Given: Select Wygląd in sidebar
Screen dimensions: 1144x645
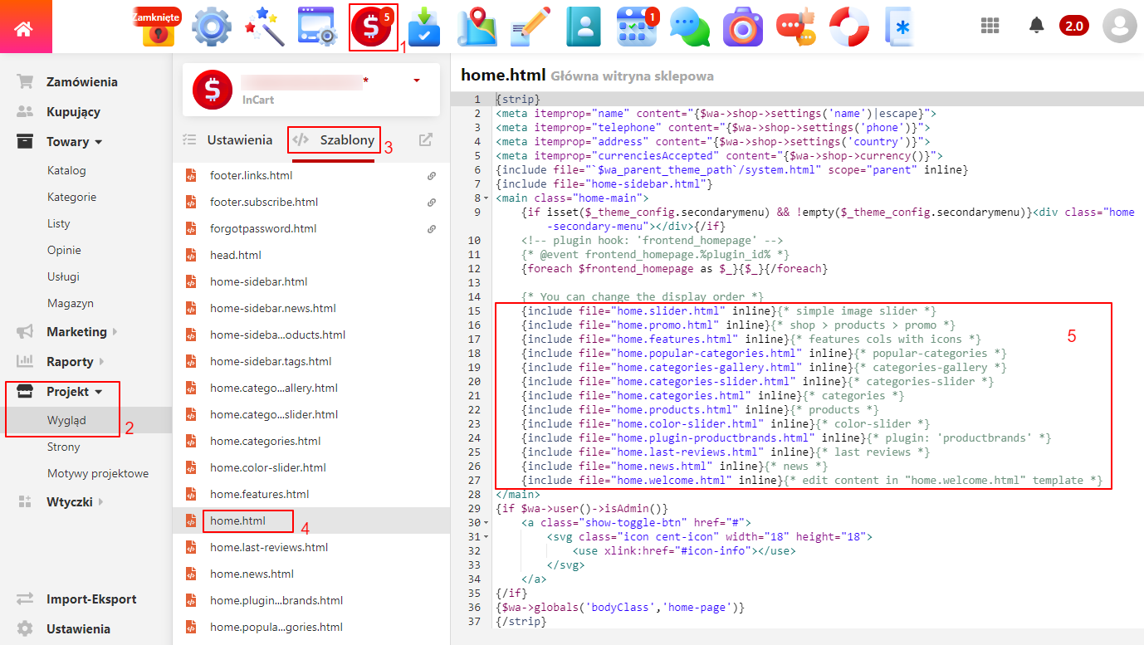Looking at the screenshot, I should [66, 420].
